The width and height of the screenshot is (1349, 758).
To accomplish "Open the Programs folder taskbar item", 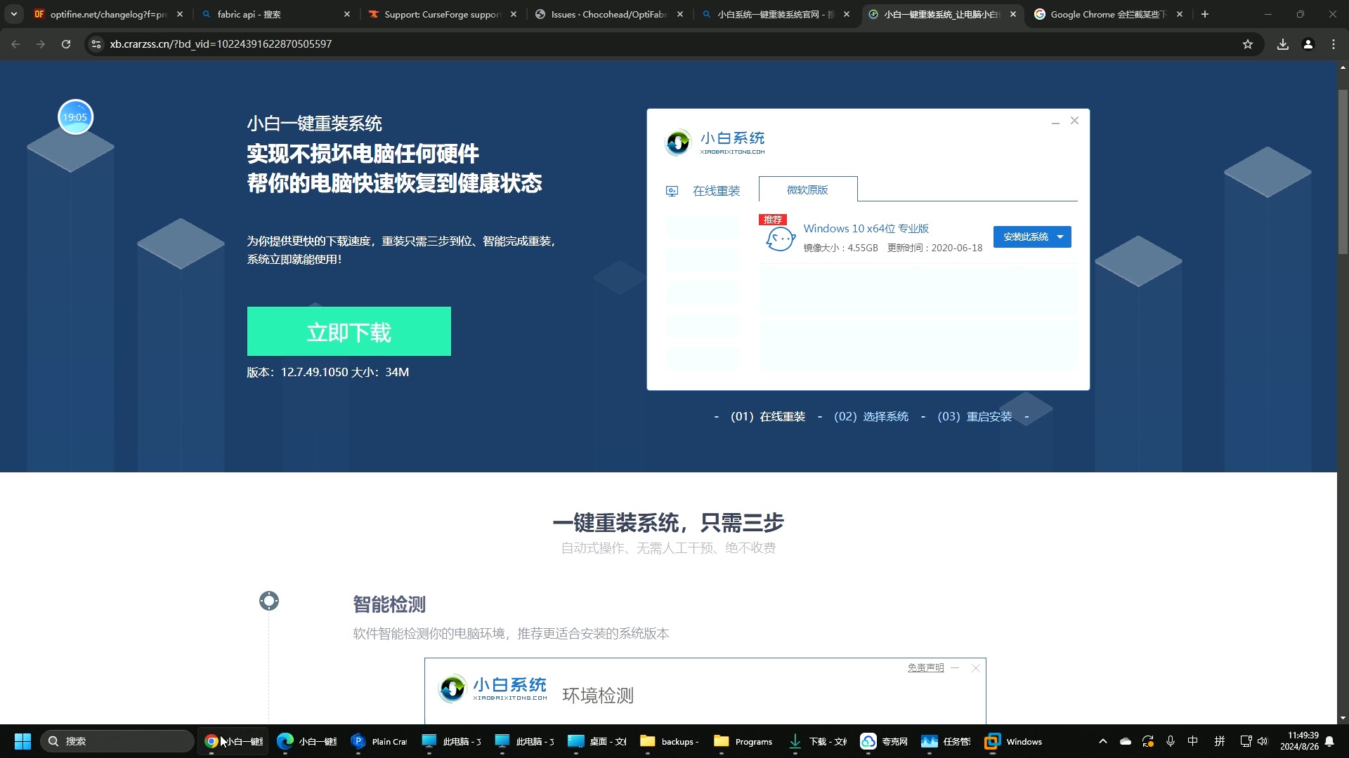I will point(743,741).
